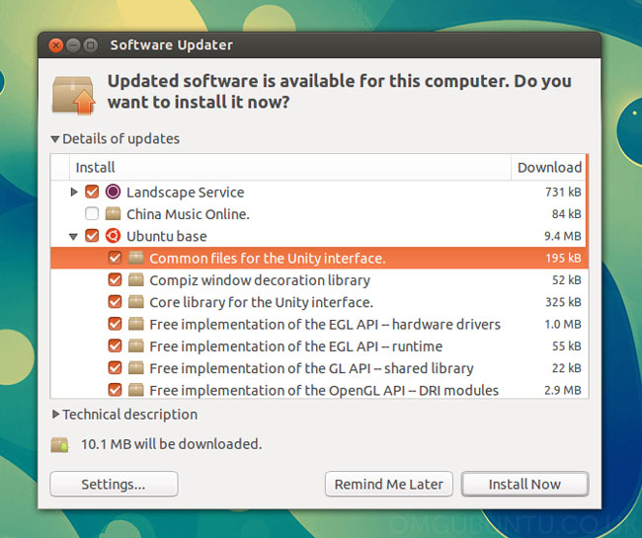The image size is (642, 538).
Task: Collapse the Details of updates section
Action: point(55,139)
